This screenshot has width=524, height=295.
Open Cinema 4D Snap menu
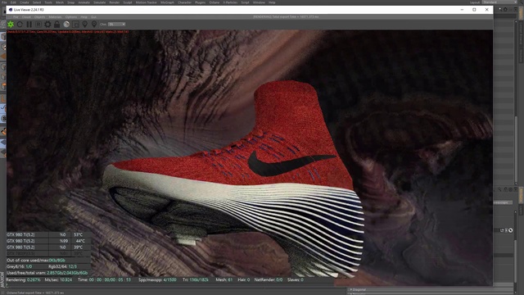pos(71,2)
